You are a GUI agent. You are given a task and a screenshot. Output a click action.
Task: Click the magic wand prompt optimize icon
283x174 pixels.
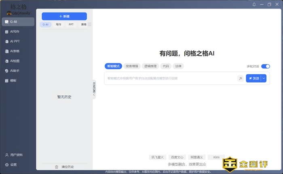[x=241, y=78]
